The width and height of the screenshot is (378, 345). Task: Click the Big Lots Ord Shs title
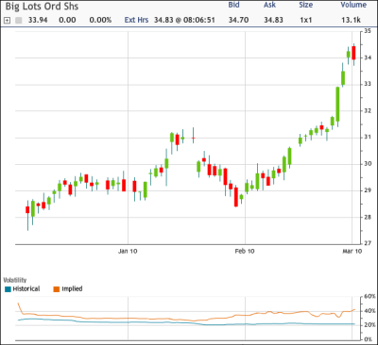coord(42,7)
